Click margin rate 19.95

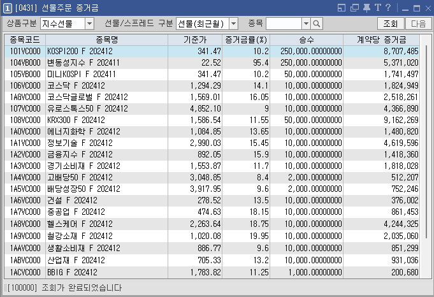click(259, 236)
